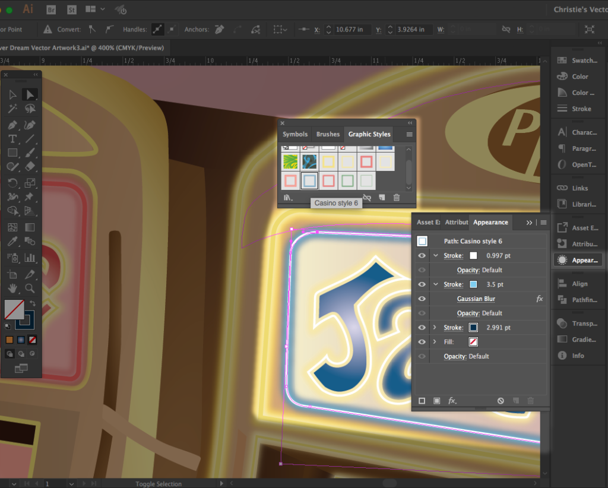608x488 pixels.
Task: Open the Pathfinder panel from the dock
Action: [x=578, y=300]
